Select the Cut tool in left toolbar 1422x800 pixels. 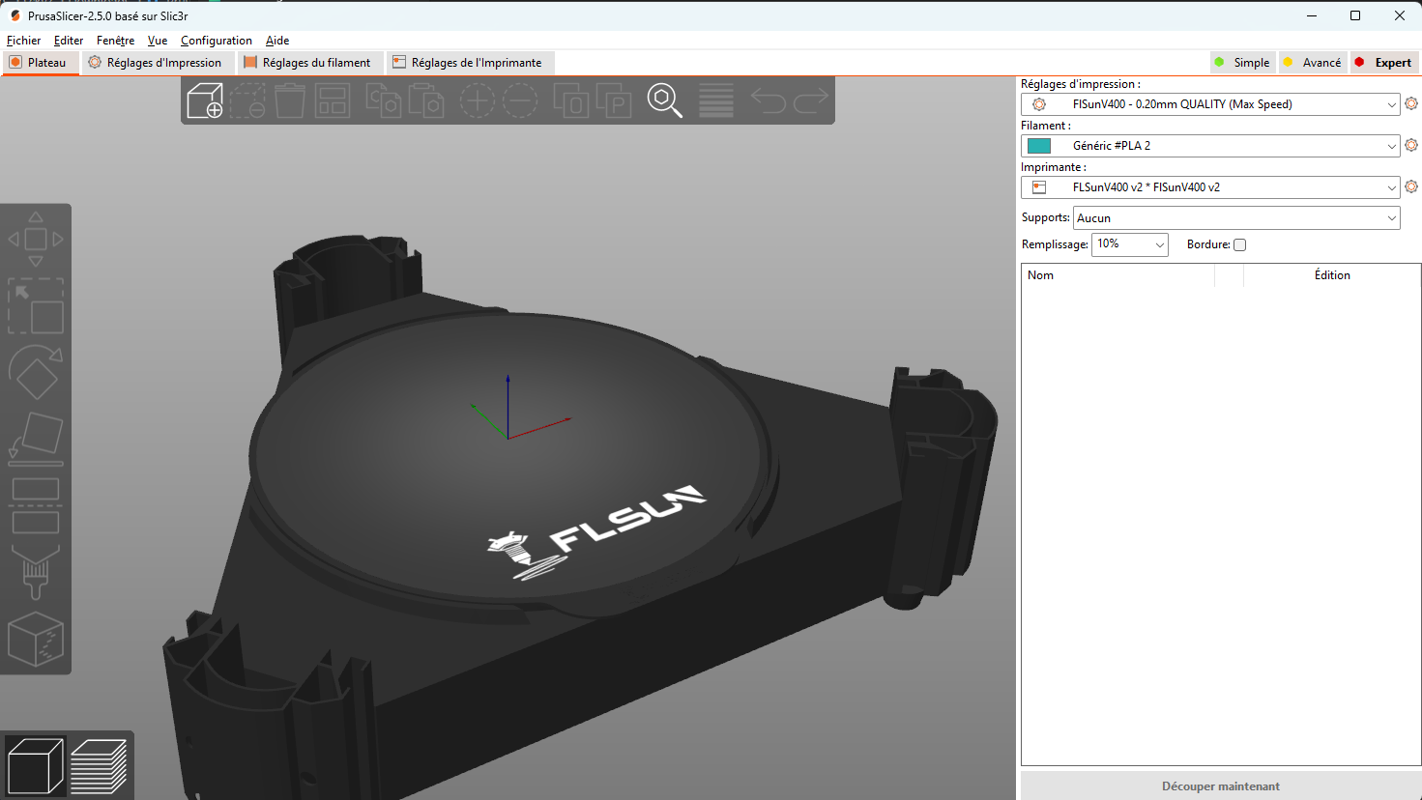tap(36, 505)
